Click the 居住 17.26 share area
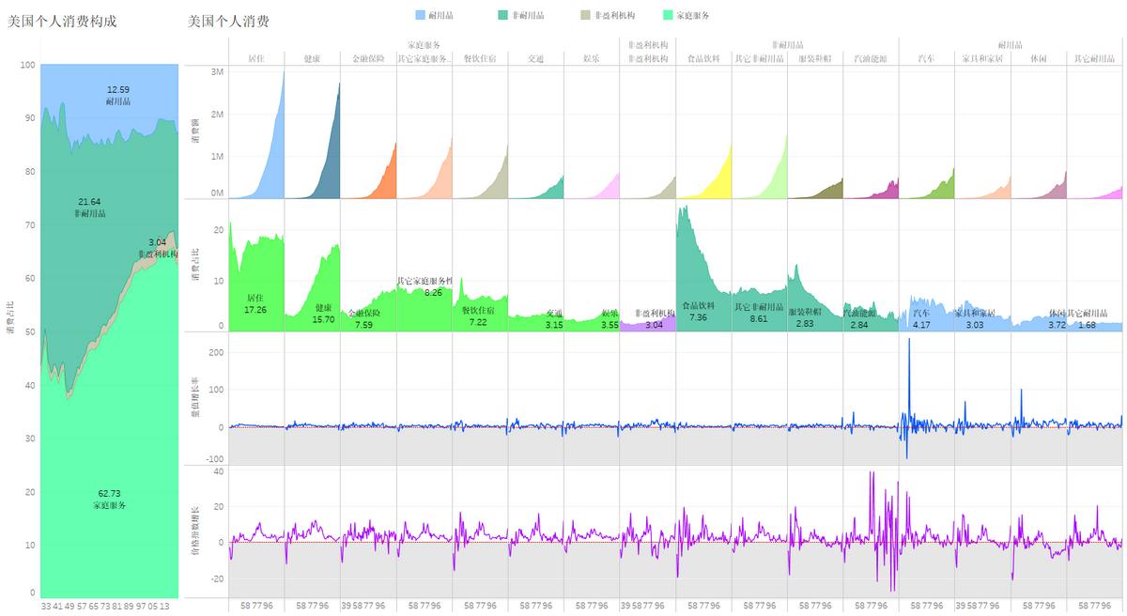 pos(255,303)
